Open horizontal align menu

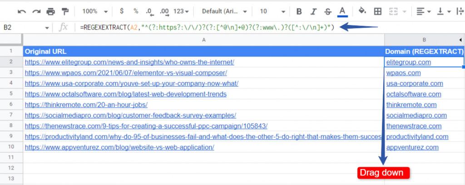pyautogui.click(x=424, y=11)
